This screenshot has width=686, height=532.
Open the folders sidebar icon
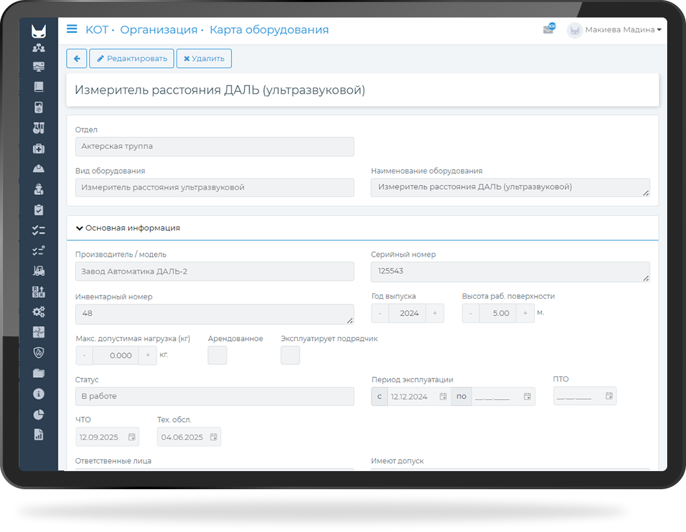point(38,373)
